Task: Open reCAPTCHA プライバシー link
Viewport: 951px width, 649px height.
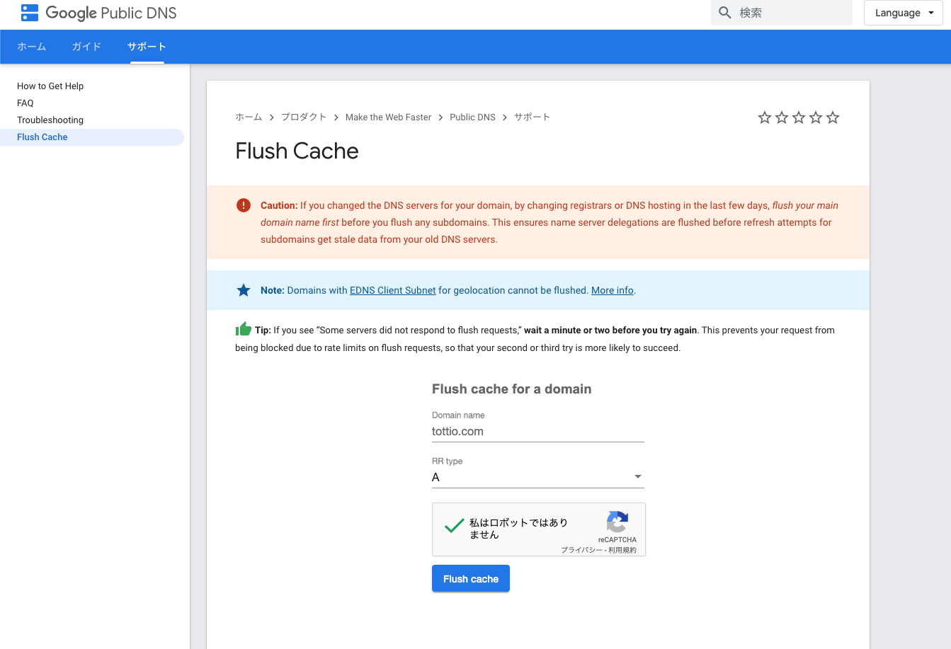Action: click(x=581, y=550)
